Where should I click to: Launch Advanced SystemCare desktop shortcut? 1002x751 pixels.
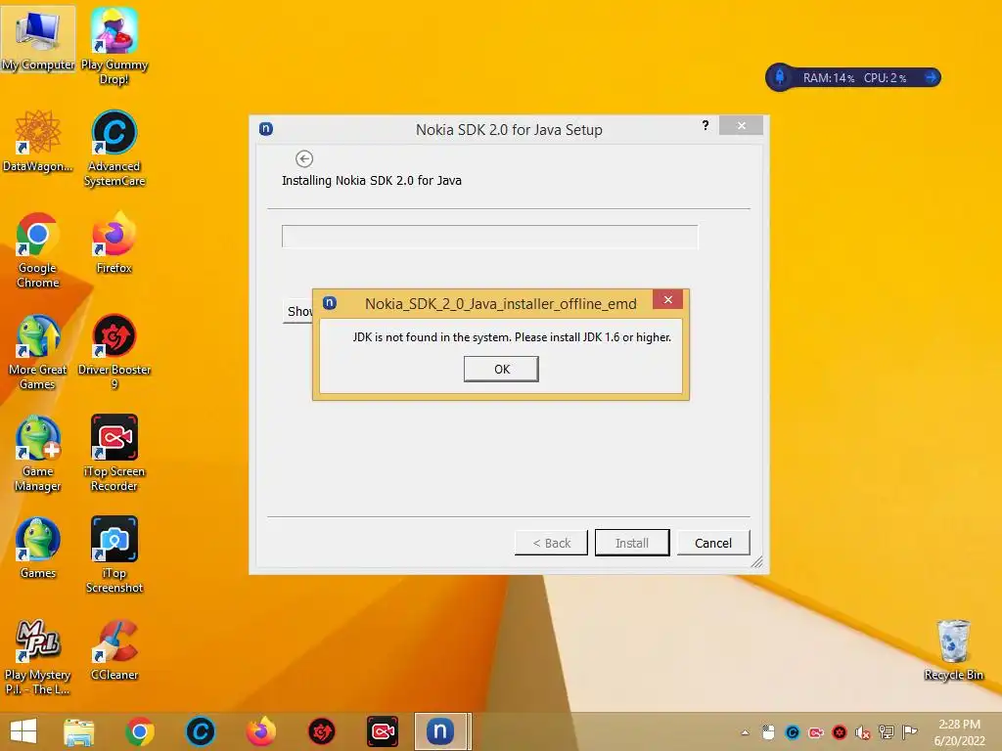[x=114, y=149]
